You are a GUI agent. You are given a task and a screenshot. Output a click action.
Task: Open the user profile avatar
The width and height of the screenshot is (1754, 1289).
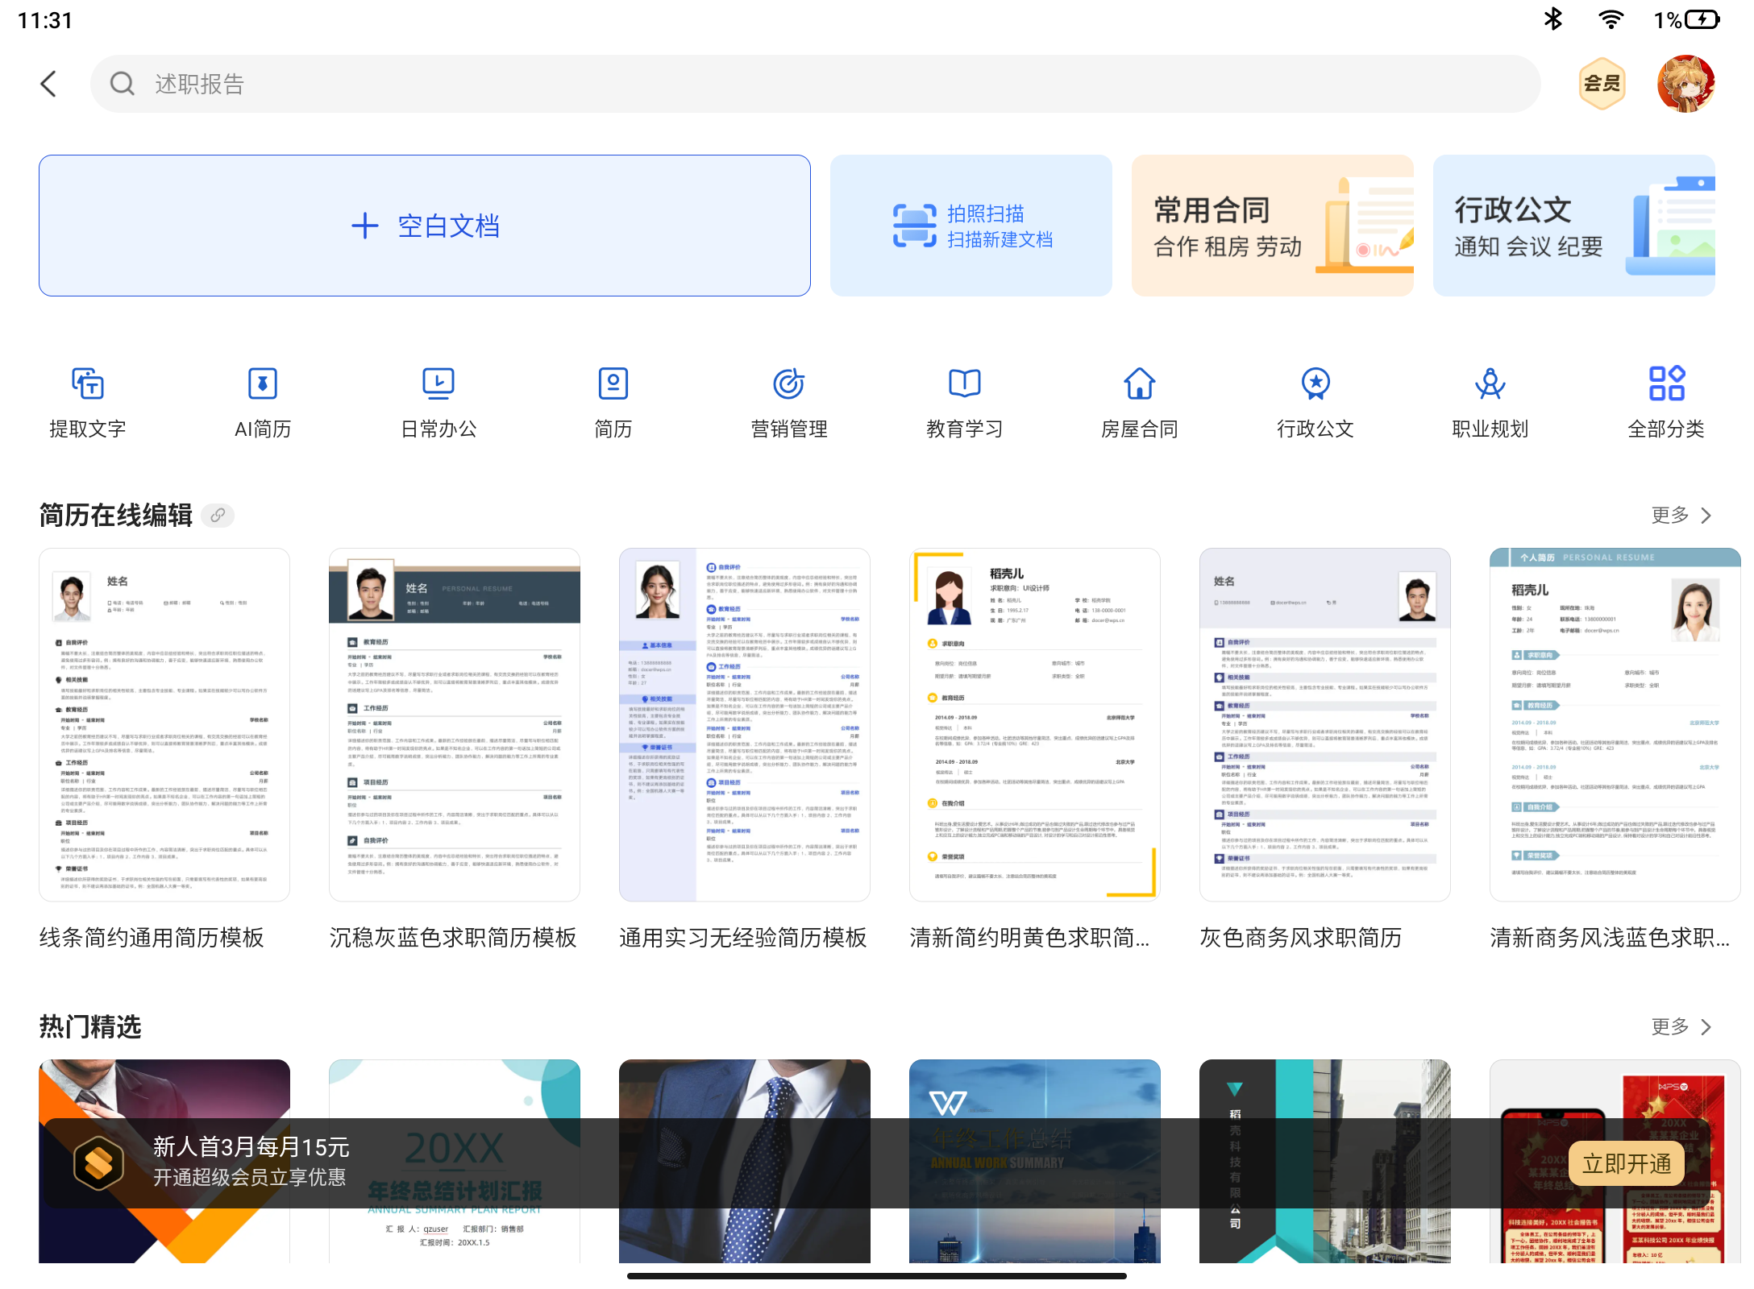(1685, 84)
